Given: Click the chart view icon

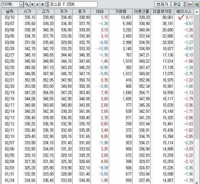Looking at the screenshot, I should [x=190, y=4].
